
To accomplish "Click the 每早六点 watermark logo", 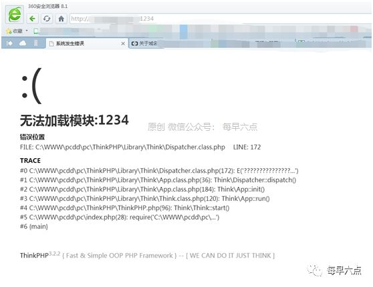I will click(335, 270).
